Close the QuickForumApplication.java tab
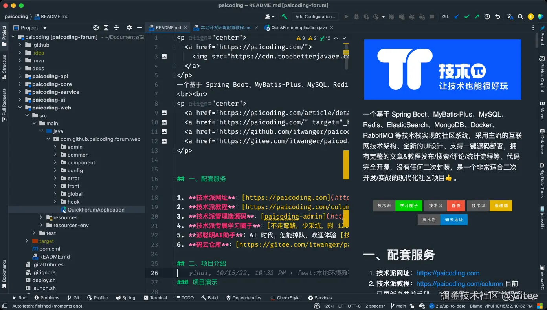 (331, 27)
